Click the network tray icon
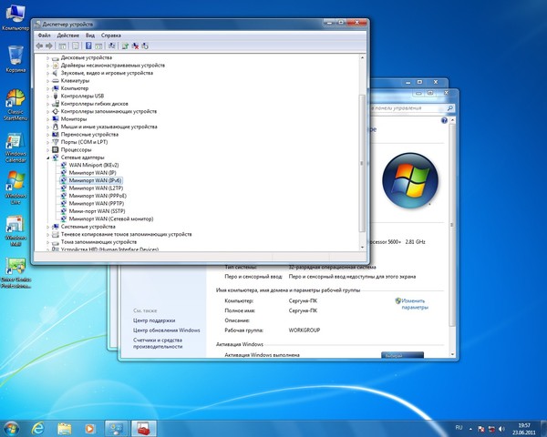Image resolution: width=547 pixels, height=437 pixels. (x=491, y=429)
